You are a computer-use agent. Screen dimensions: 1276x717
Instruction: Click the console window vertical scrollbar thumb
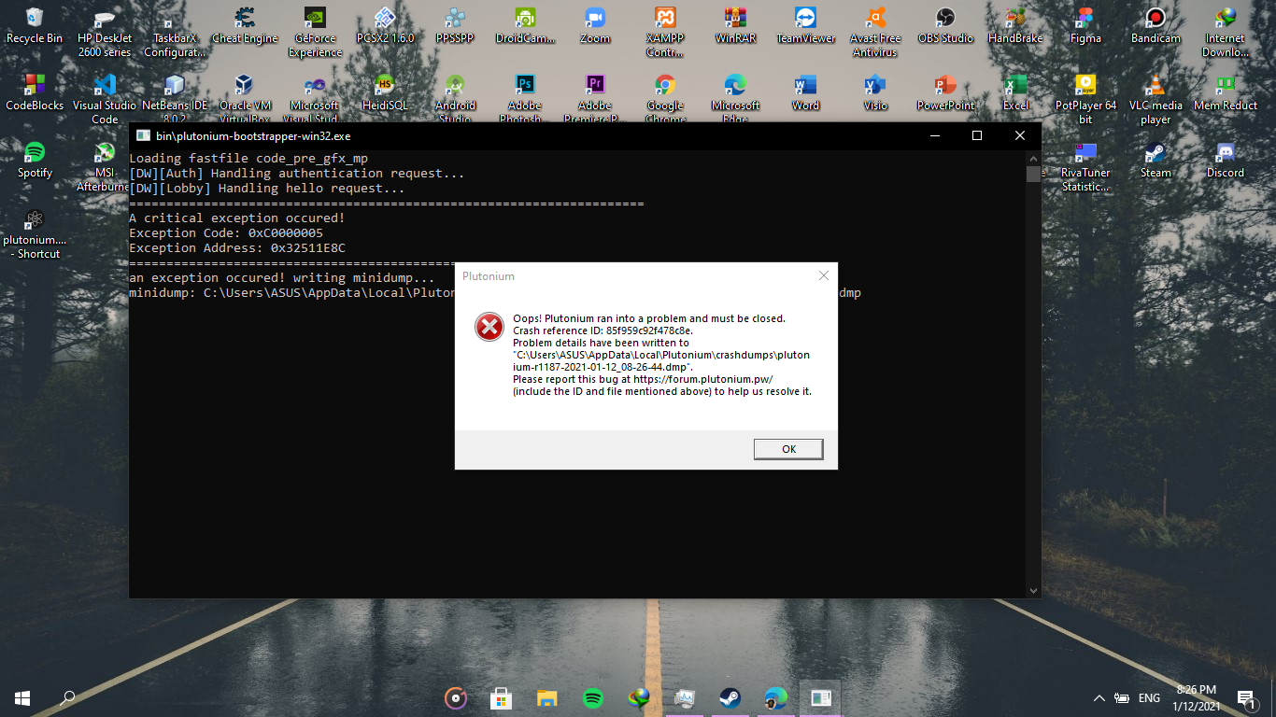pyautogui.click(x=1033, y=175)
